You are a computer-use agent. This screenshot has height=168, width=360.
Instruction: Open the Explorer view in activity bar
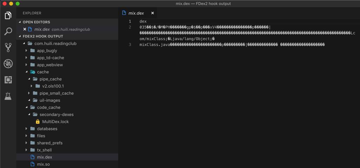tap(8, 16)
